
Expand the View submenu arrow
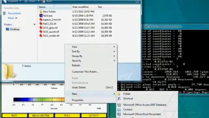pyautogui.click(x=114, y=47)
